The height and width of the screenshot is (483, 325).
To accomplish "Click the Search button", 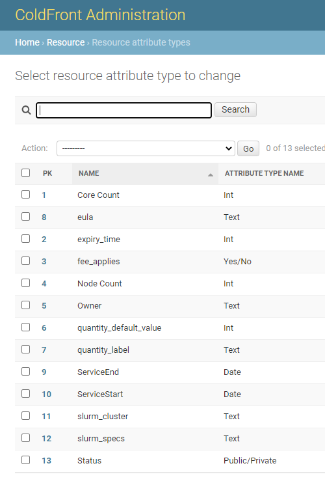I will [235, 109].
